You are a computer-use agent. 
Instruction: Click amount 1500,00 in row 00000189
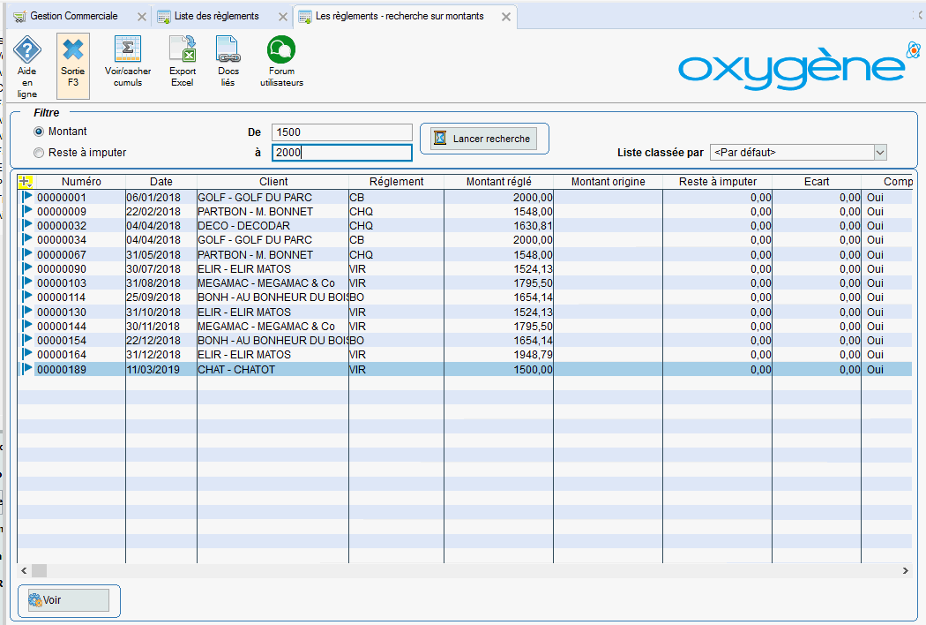point(534,369)
